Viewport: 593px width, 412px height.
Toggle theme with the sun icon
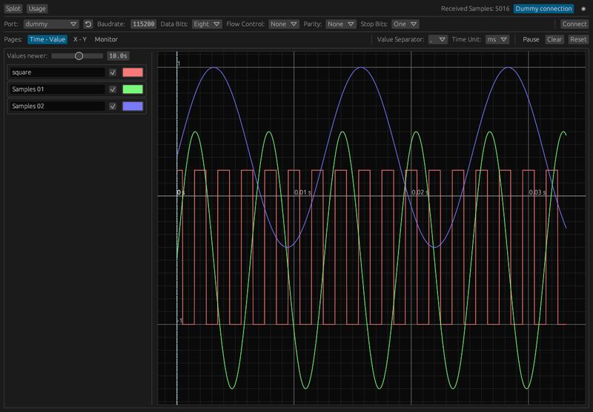coord(583,9)
